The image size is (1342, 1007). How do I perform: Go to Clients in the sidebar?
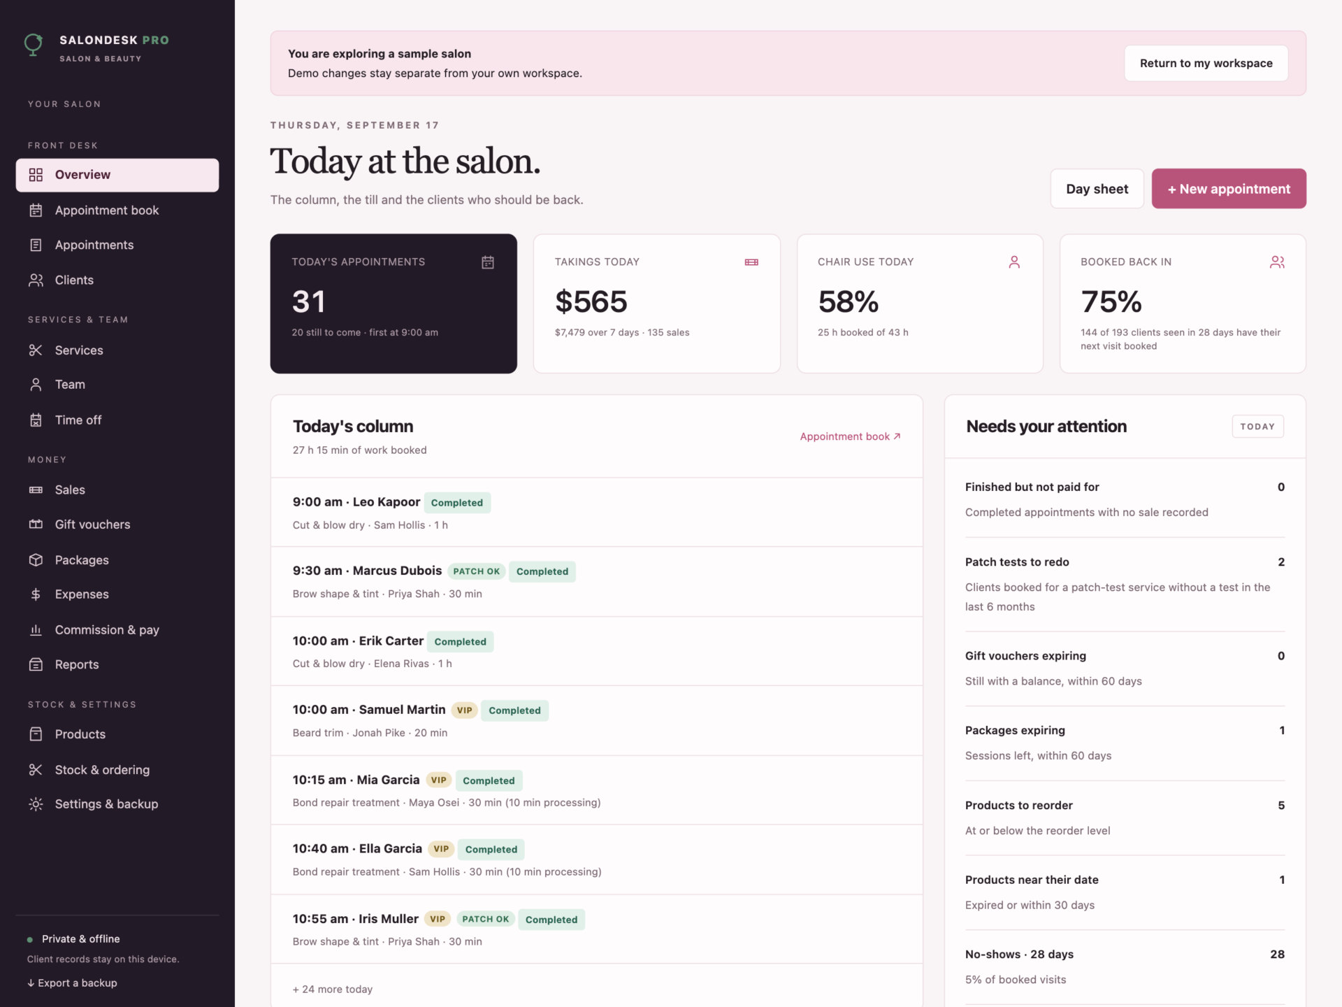click(117, 280)
